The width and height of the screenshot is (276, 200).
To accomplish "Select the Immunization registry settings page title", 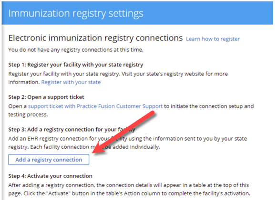I will click(76, 13).
